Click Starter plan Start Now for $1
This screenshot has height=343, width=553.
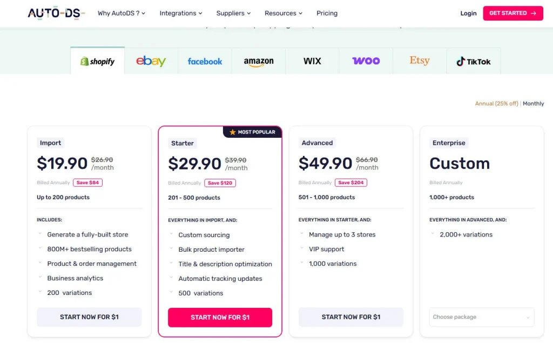click(220, 318)
